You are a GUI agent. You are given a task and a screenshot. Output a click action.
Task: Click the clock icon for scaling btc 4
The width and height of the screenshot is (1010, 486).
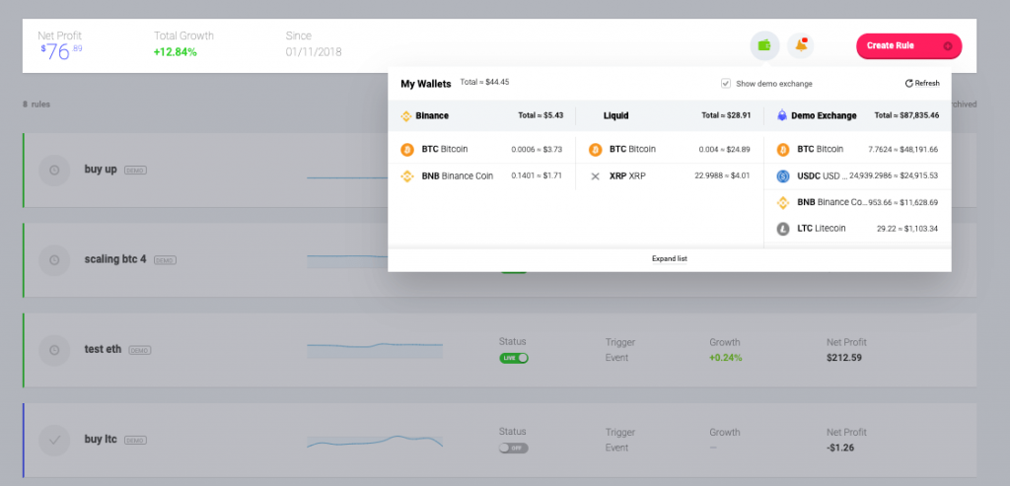[55, 260]
